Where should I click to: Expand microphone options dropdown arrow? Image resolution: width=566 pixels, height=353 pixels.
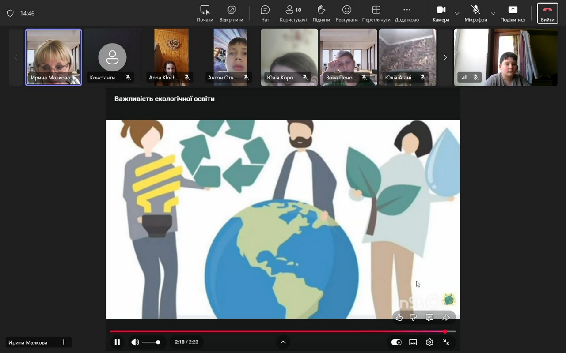(493, 13)
